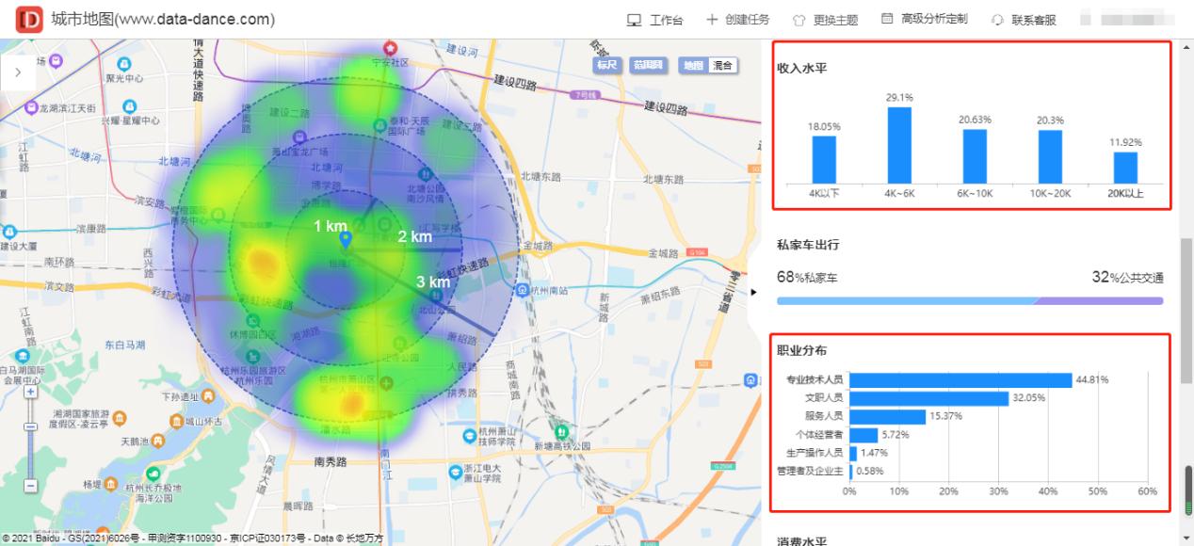Switch map display to 地图 mode
Viewport: 1194px width, 546px height.
coord(695,65)
